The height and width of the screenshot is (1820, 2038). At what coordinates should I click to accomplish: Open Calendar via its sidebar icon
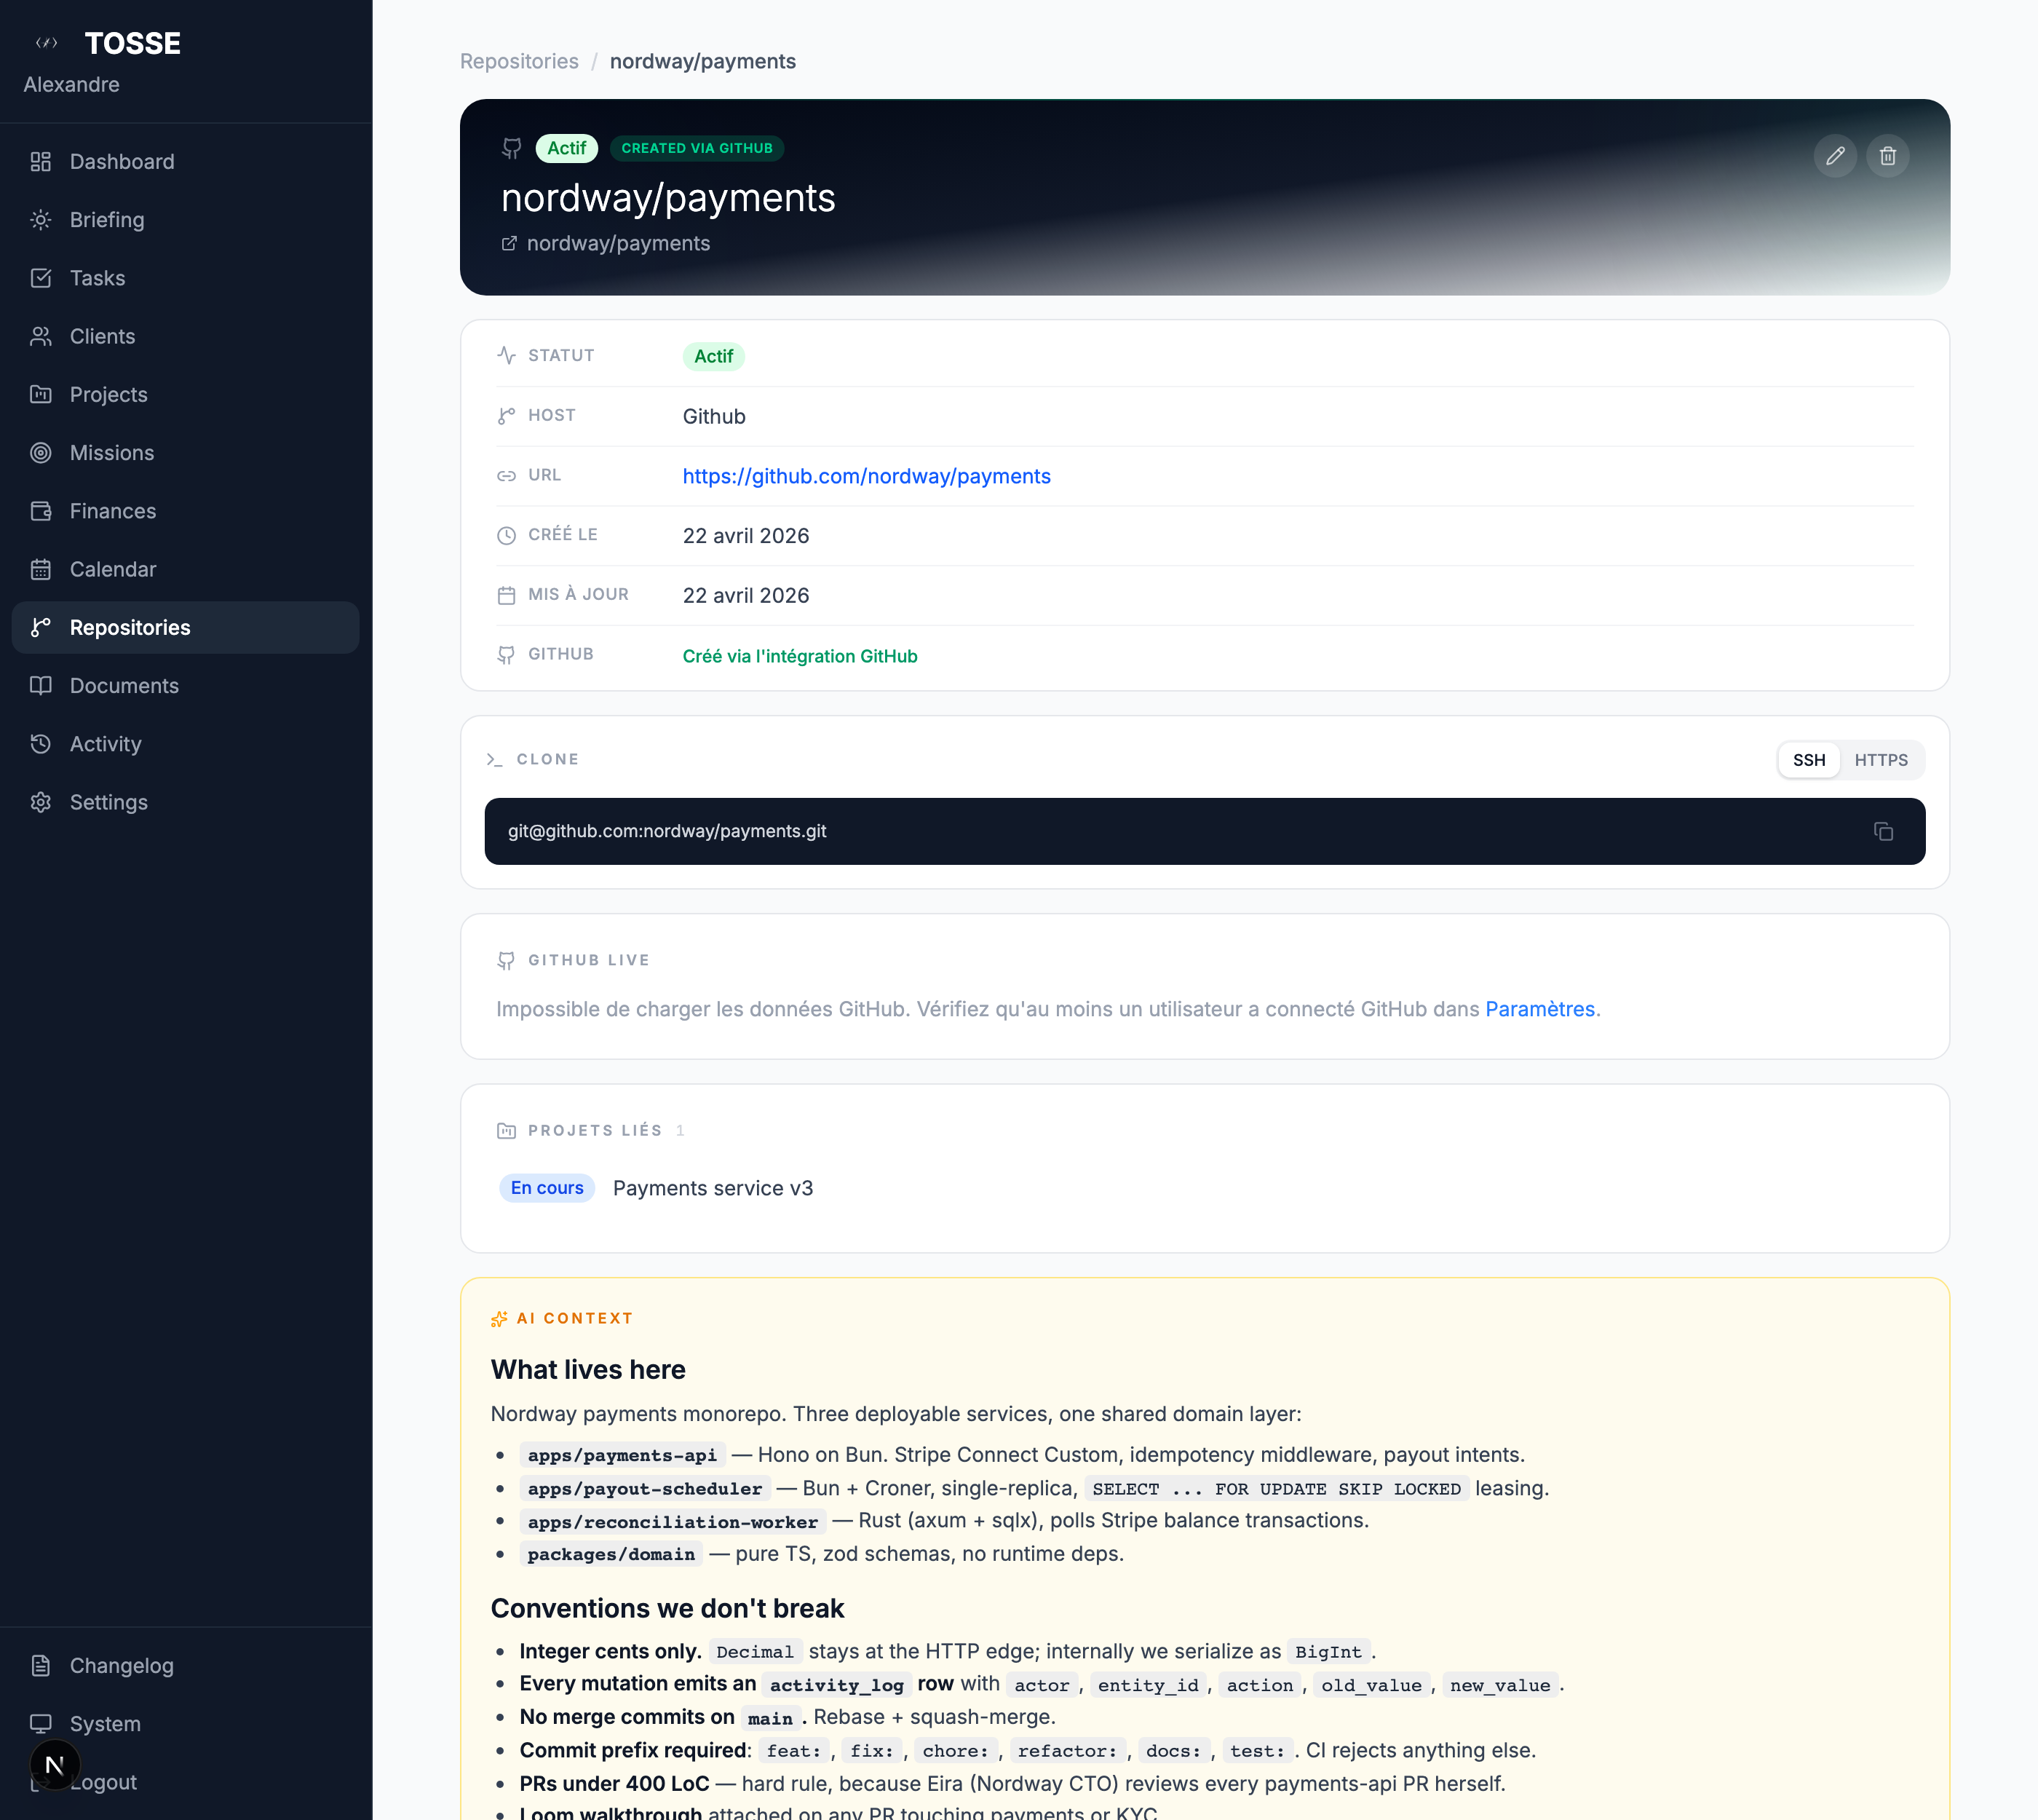(x=41, y=569)
